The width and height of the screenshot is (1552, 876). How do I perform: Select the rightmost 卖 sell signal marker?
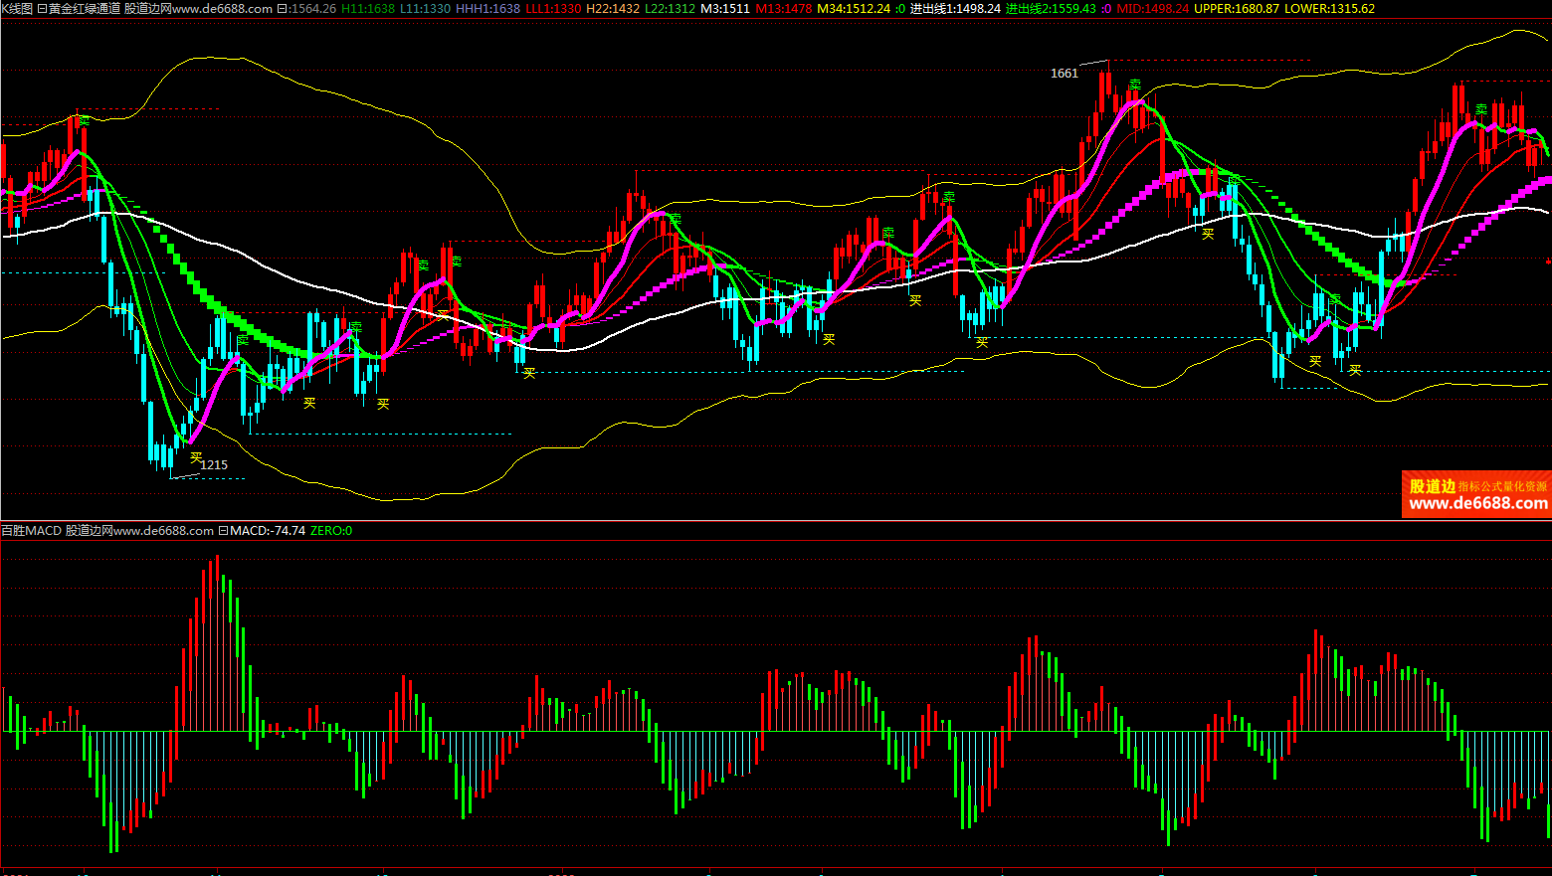pos(1481,109)
